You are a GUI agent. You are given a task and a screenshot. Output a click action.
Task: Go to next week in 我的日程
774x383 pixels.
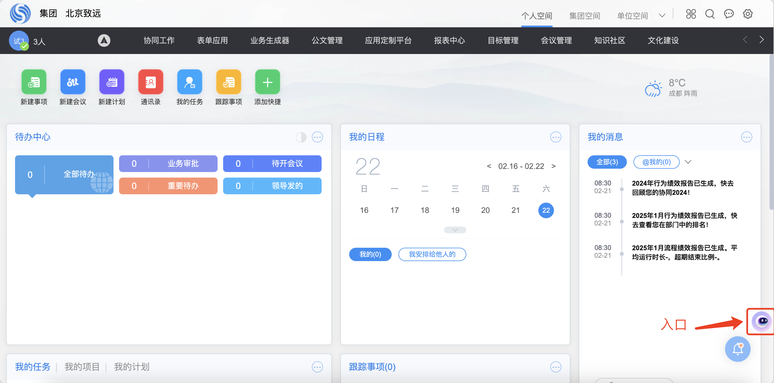point(553,166)
